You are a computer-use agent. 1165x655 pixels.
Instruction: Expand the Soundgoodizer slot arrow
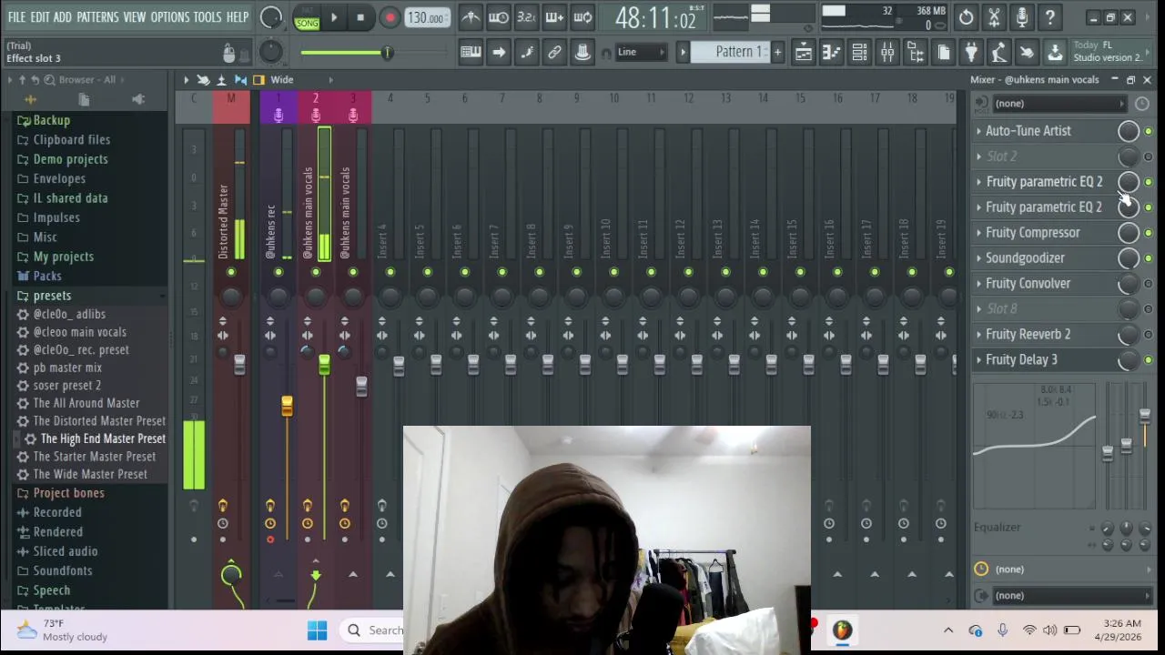(979, 258)
